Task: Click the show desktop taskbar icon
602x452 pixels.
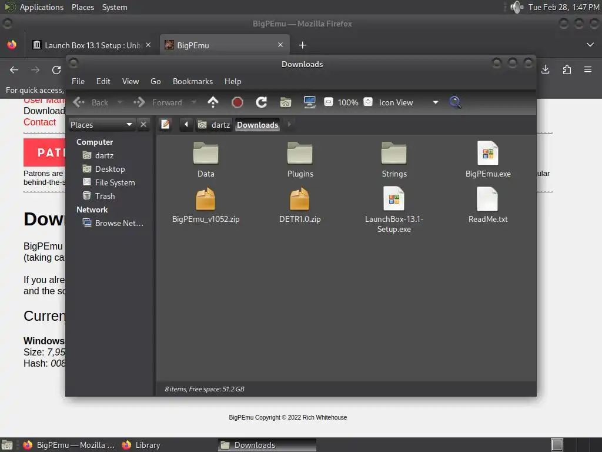Action: [7, 445]
